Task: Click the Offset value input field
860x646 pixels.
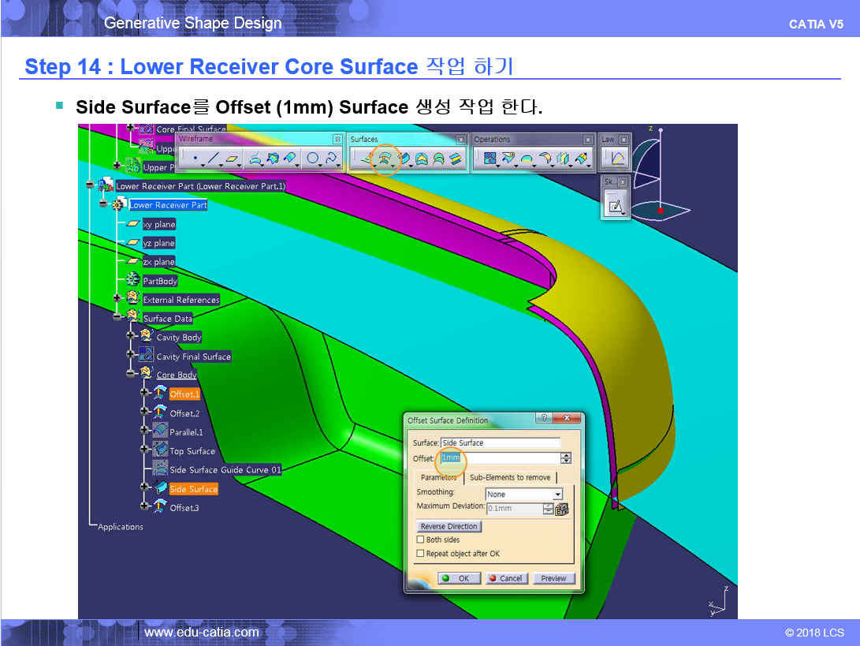Action: coord(500,458)
